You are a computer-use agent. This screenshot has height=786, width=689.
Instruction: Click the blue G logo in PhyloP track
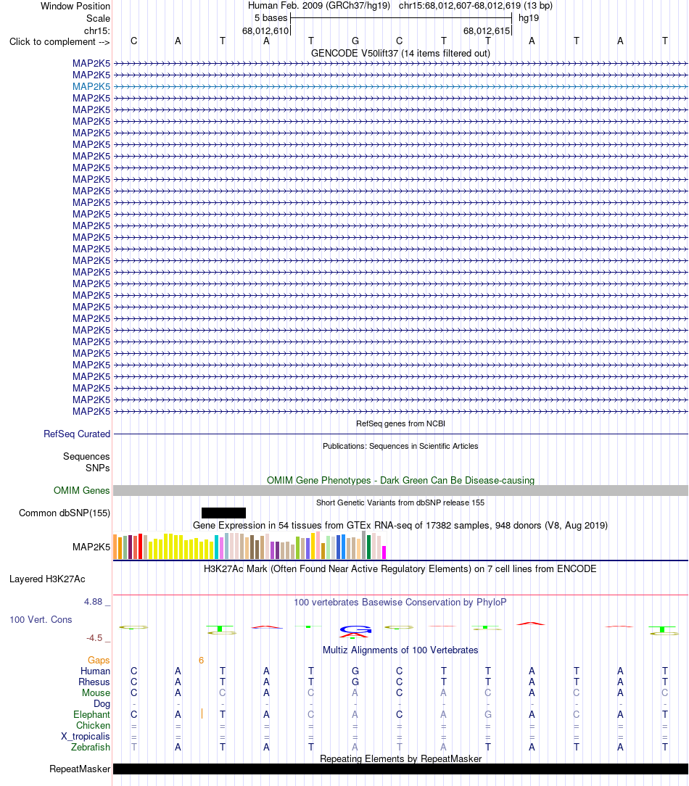(355, 629)
